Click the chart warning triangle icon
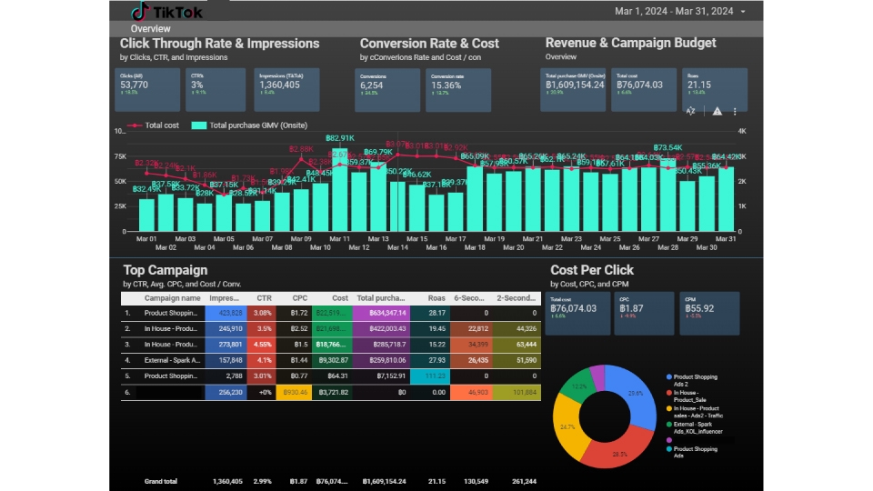The width and height of the screenshot is (873, 491). click(717, 111)
